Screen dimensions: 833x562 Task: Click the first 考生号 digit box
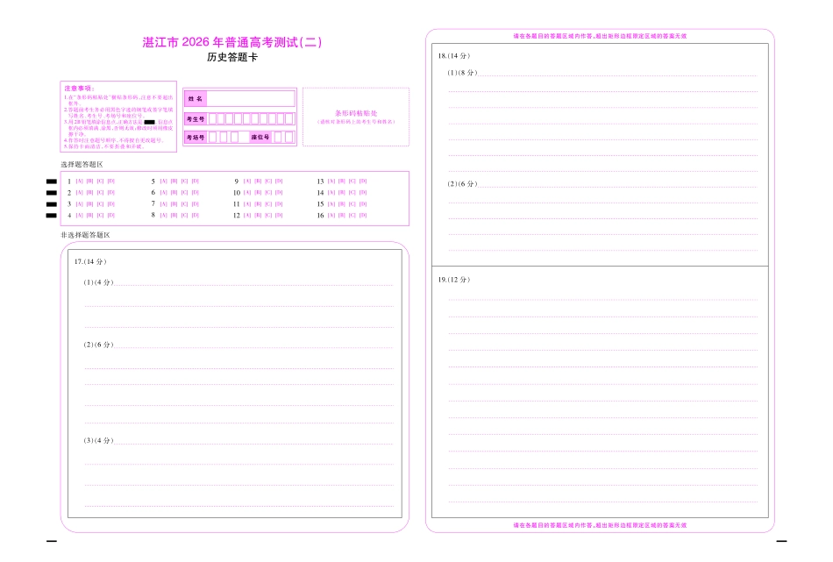coord(212,119)
